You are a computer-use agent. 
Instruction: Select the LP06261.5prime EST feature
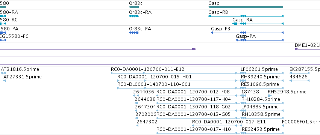(x=262, y=73)
